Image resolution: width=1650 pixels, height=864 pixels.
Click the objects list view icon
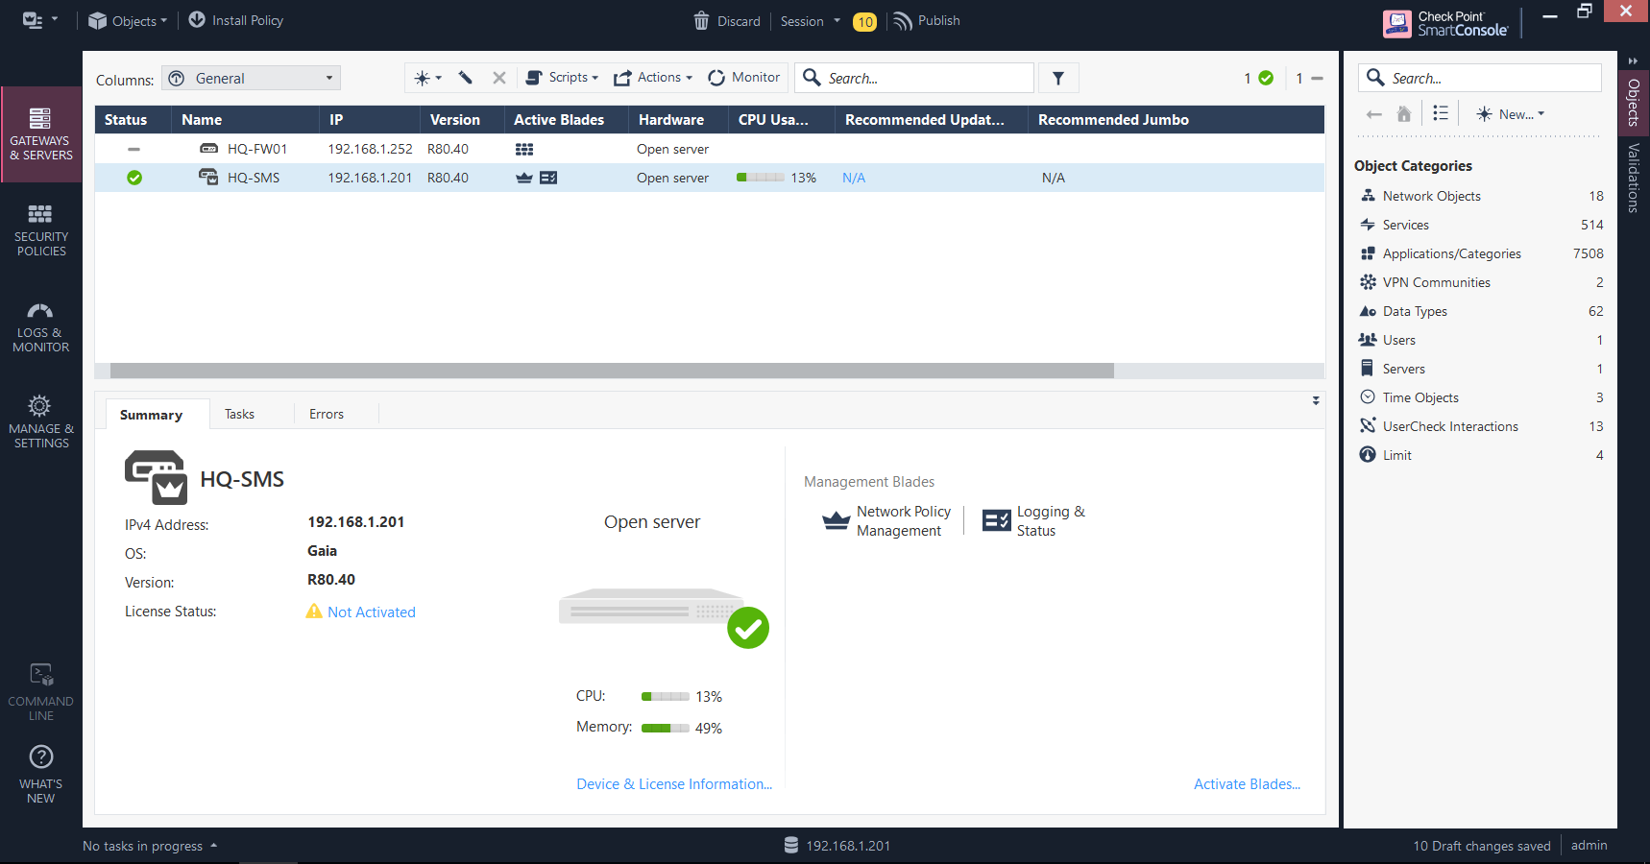click(x=1441, y=113)
